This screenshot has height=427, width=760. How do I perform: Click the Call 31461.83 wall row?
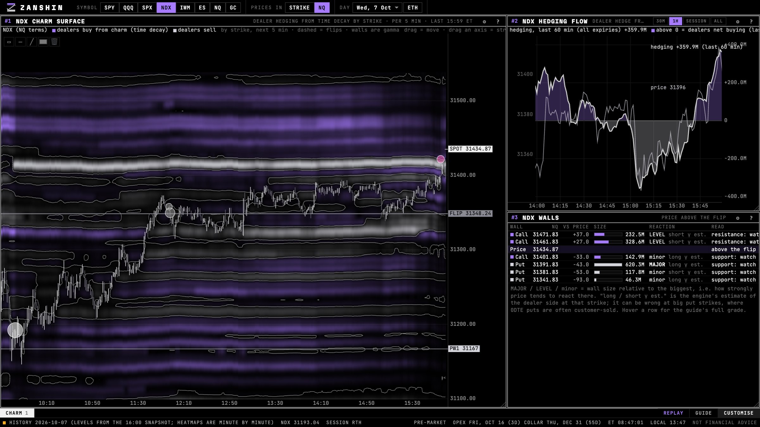click(x=633, y=242)
